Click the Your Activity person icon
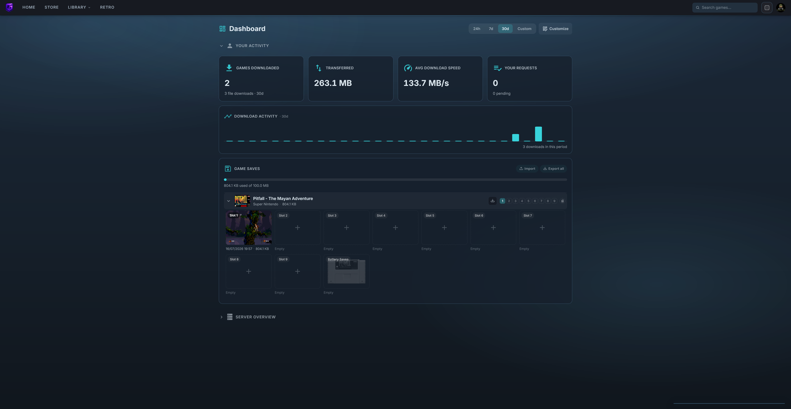 click(x=230, y=46)
